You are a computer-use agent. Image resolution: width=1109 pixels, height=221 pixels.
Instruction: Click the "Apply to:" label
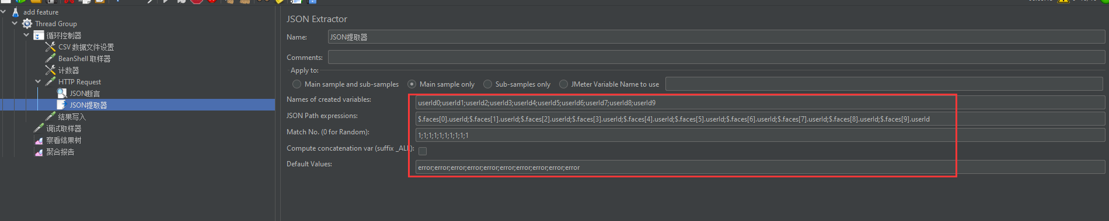pyautogui.click(x=305, y=70)
